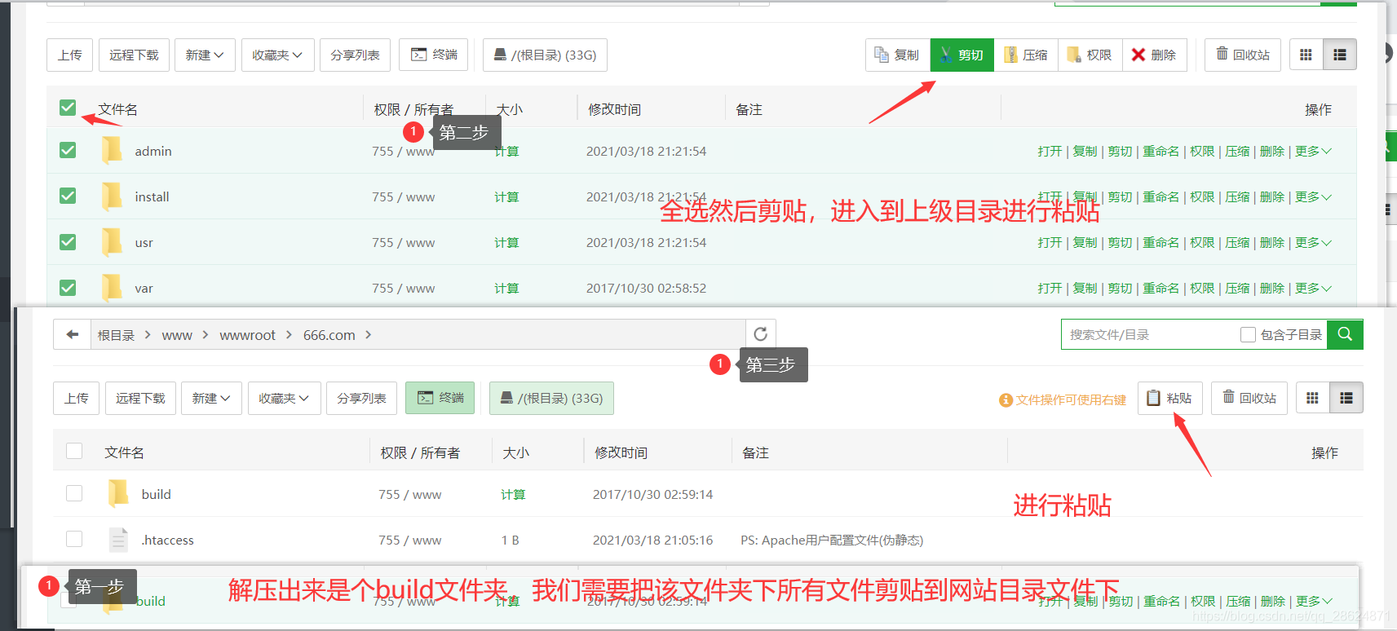Go to 666.com breadcrumb

[329, 335]
